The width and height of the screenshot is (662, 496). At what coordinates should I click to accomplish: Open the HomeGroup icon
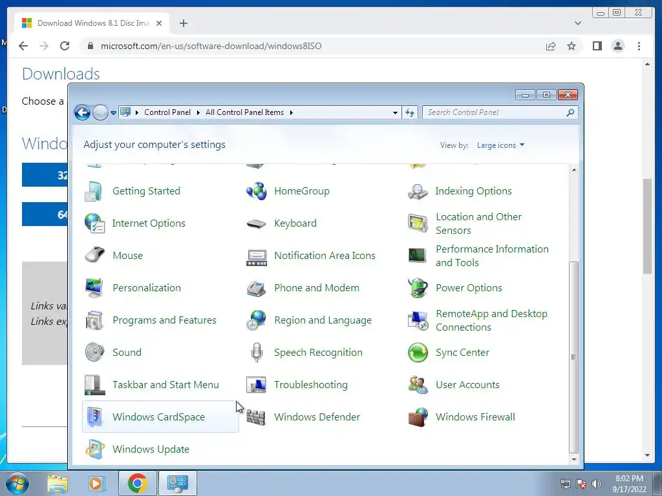click(256, 191)
